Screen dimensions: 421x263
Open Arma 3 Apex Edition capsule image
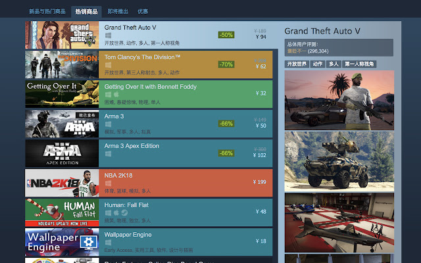pos(62,153)
